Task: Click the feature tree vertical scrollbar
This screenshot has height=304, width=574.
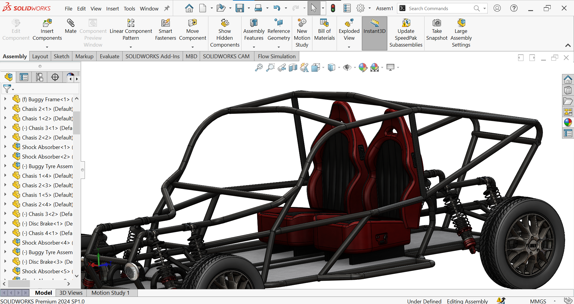Action: click(77, 122)
